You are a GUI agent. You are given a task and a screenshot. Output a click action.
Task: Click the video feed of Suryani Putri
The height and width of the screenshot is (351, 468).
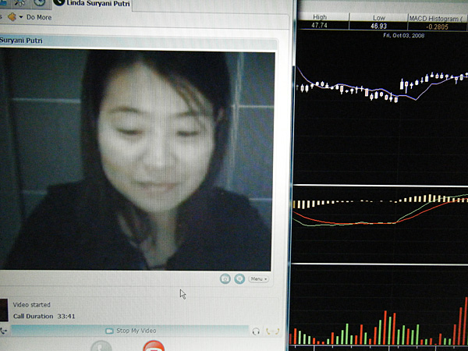click(x=136, y=161)
